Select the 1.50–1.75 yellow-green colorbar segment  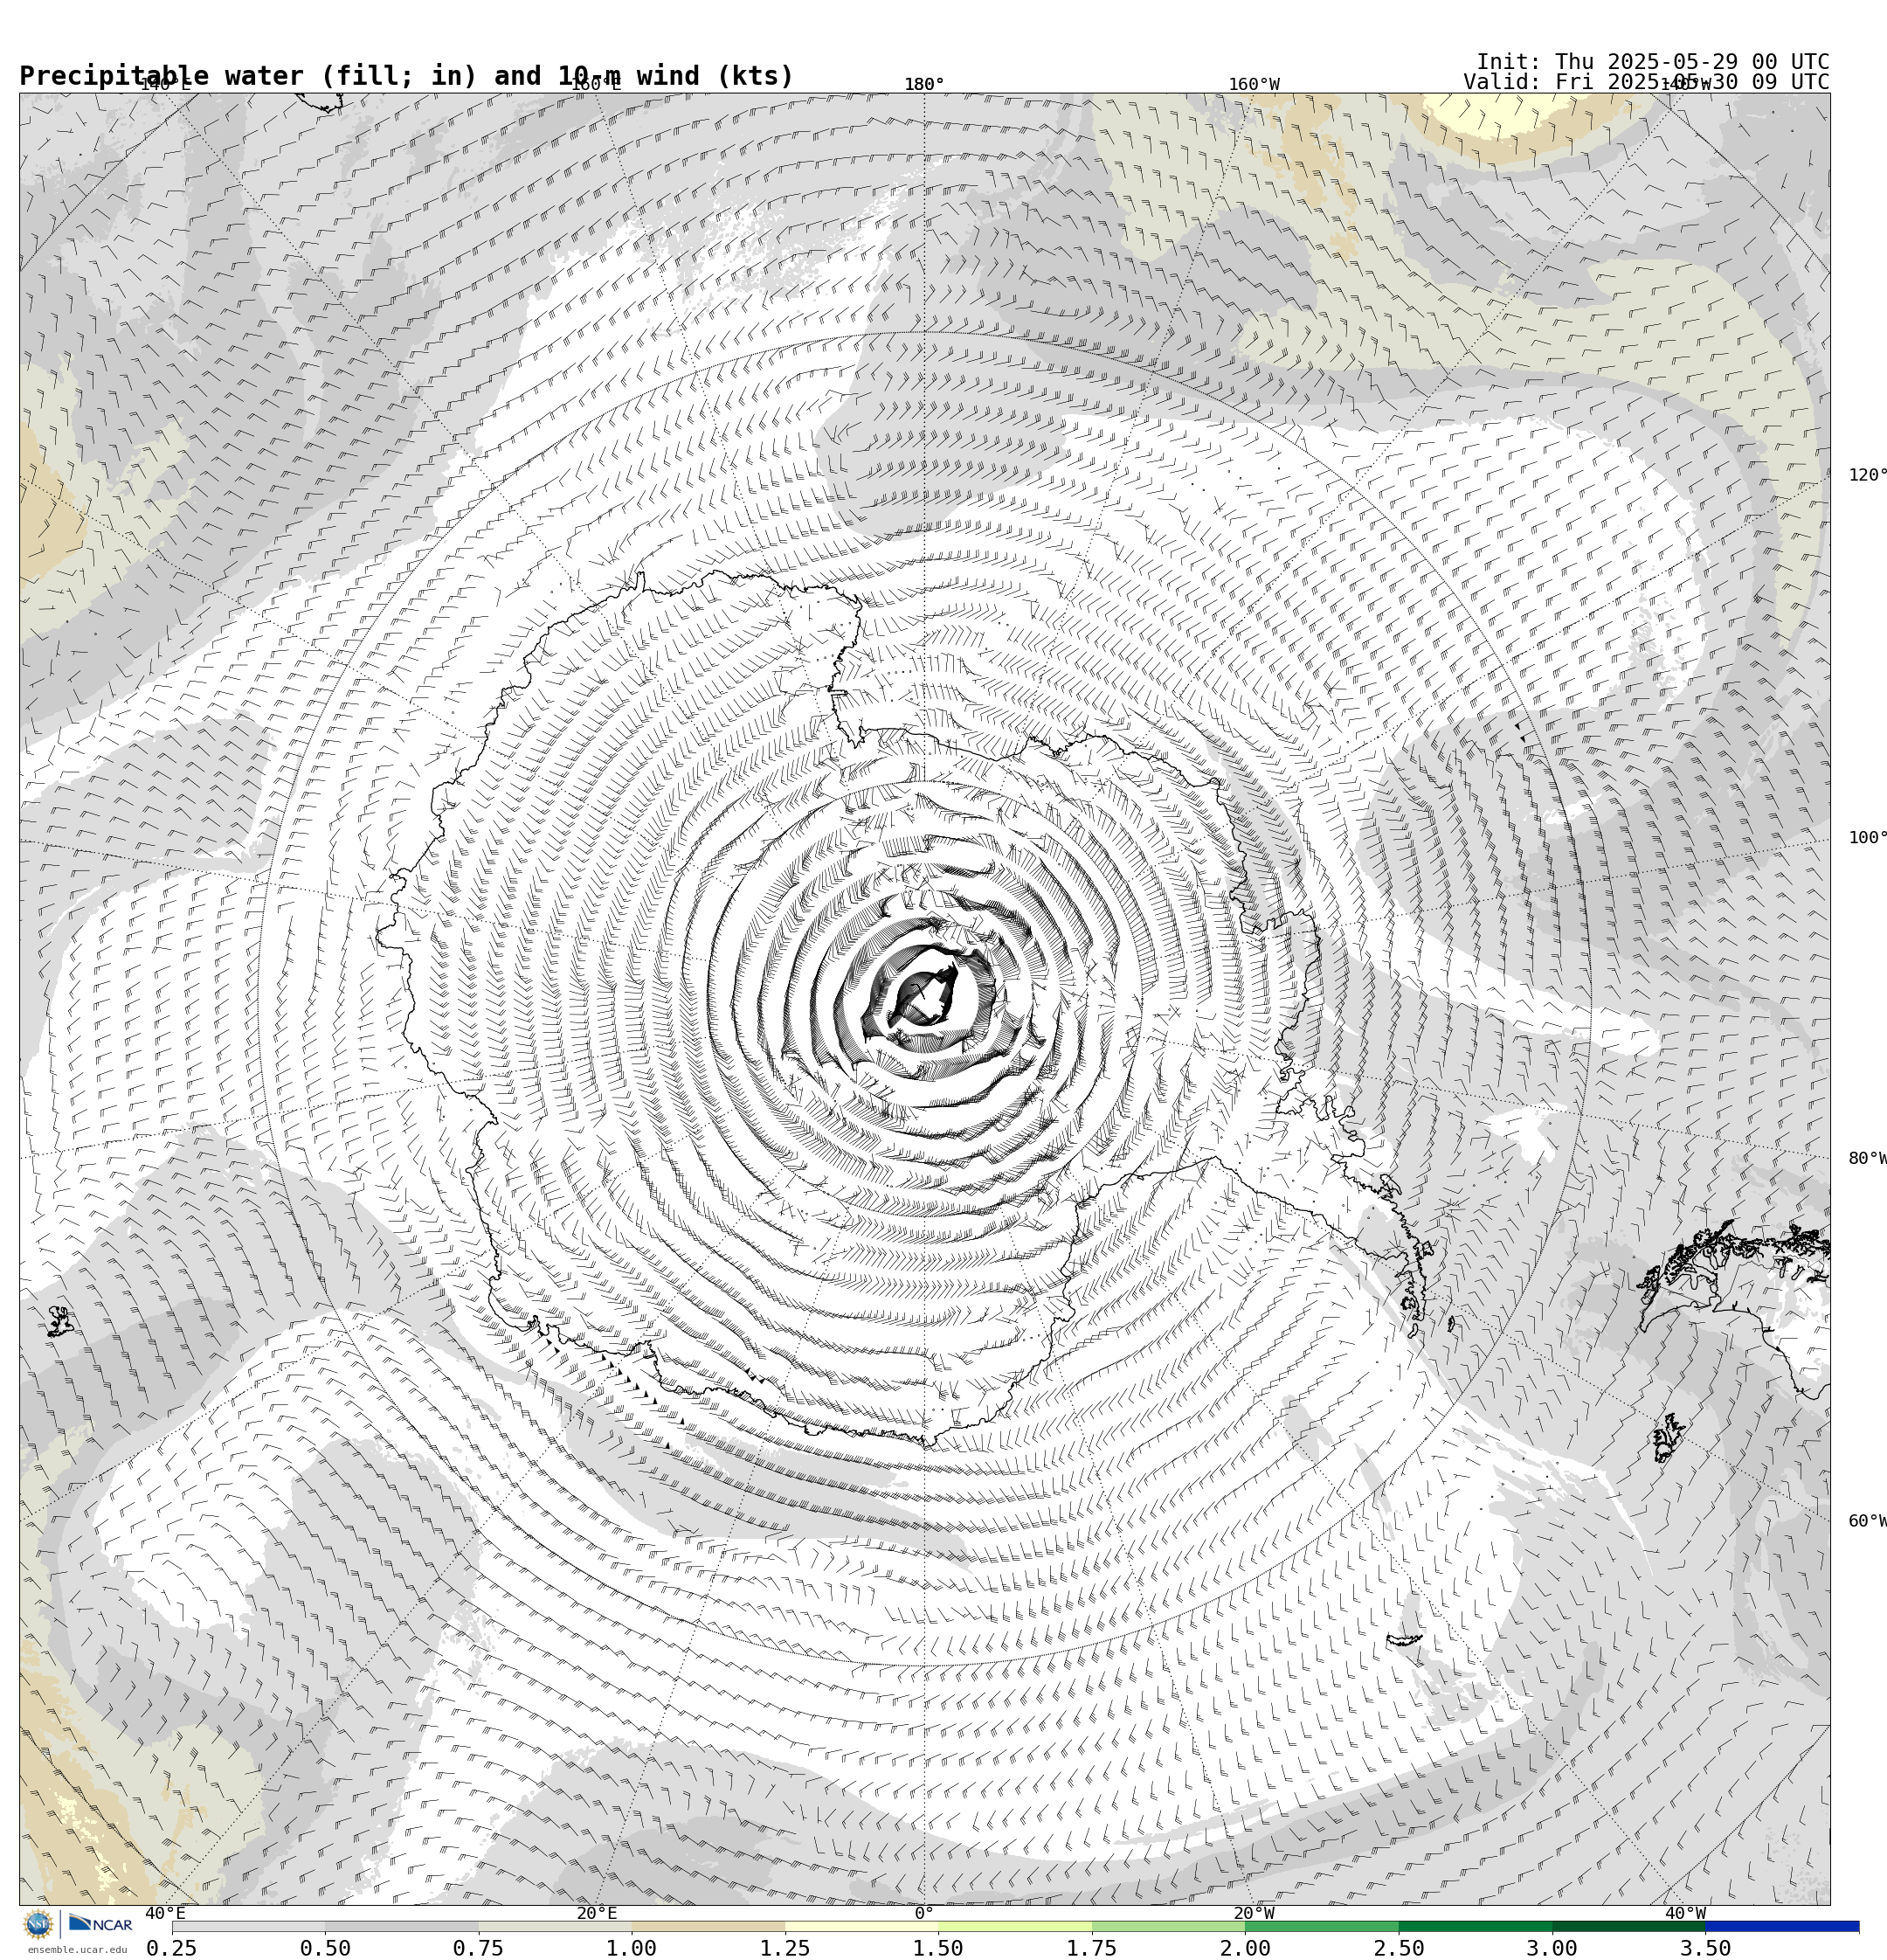1015,1926
